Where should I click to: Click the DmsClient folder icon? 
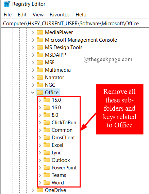click(47, 137)
